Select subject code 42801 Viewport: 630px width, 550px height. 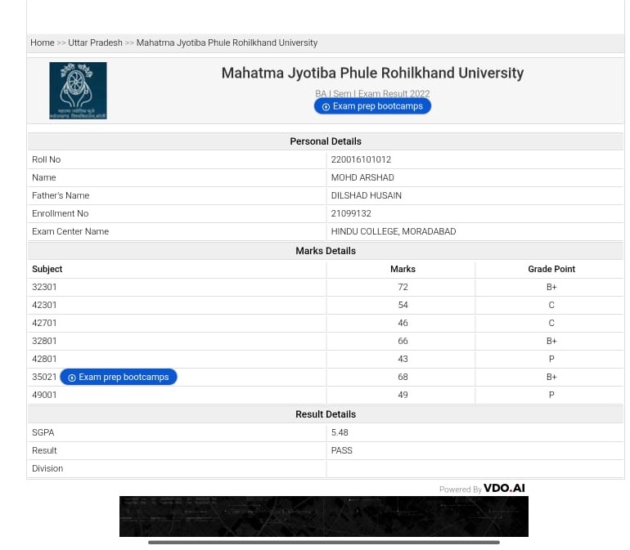[44, 359]
